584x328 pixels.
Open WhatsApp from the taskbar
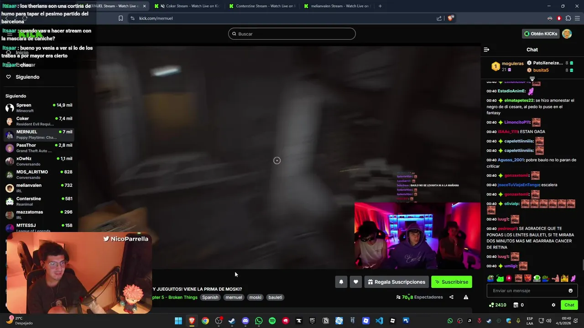coord(259,321)
